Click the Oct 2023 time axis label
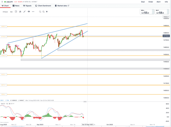 [x=110, y=125]
